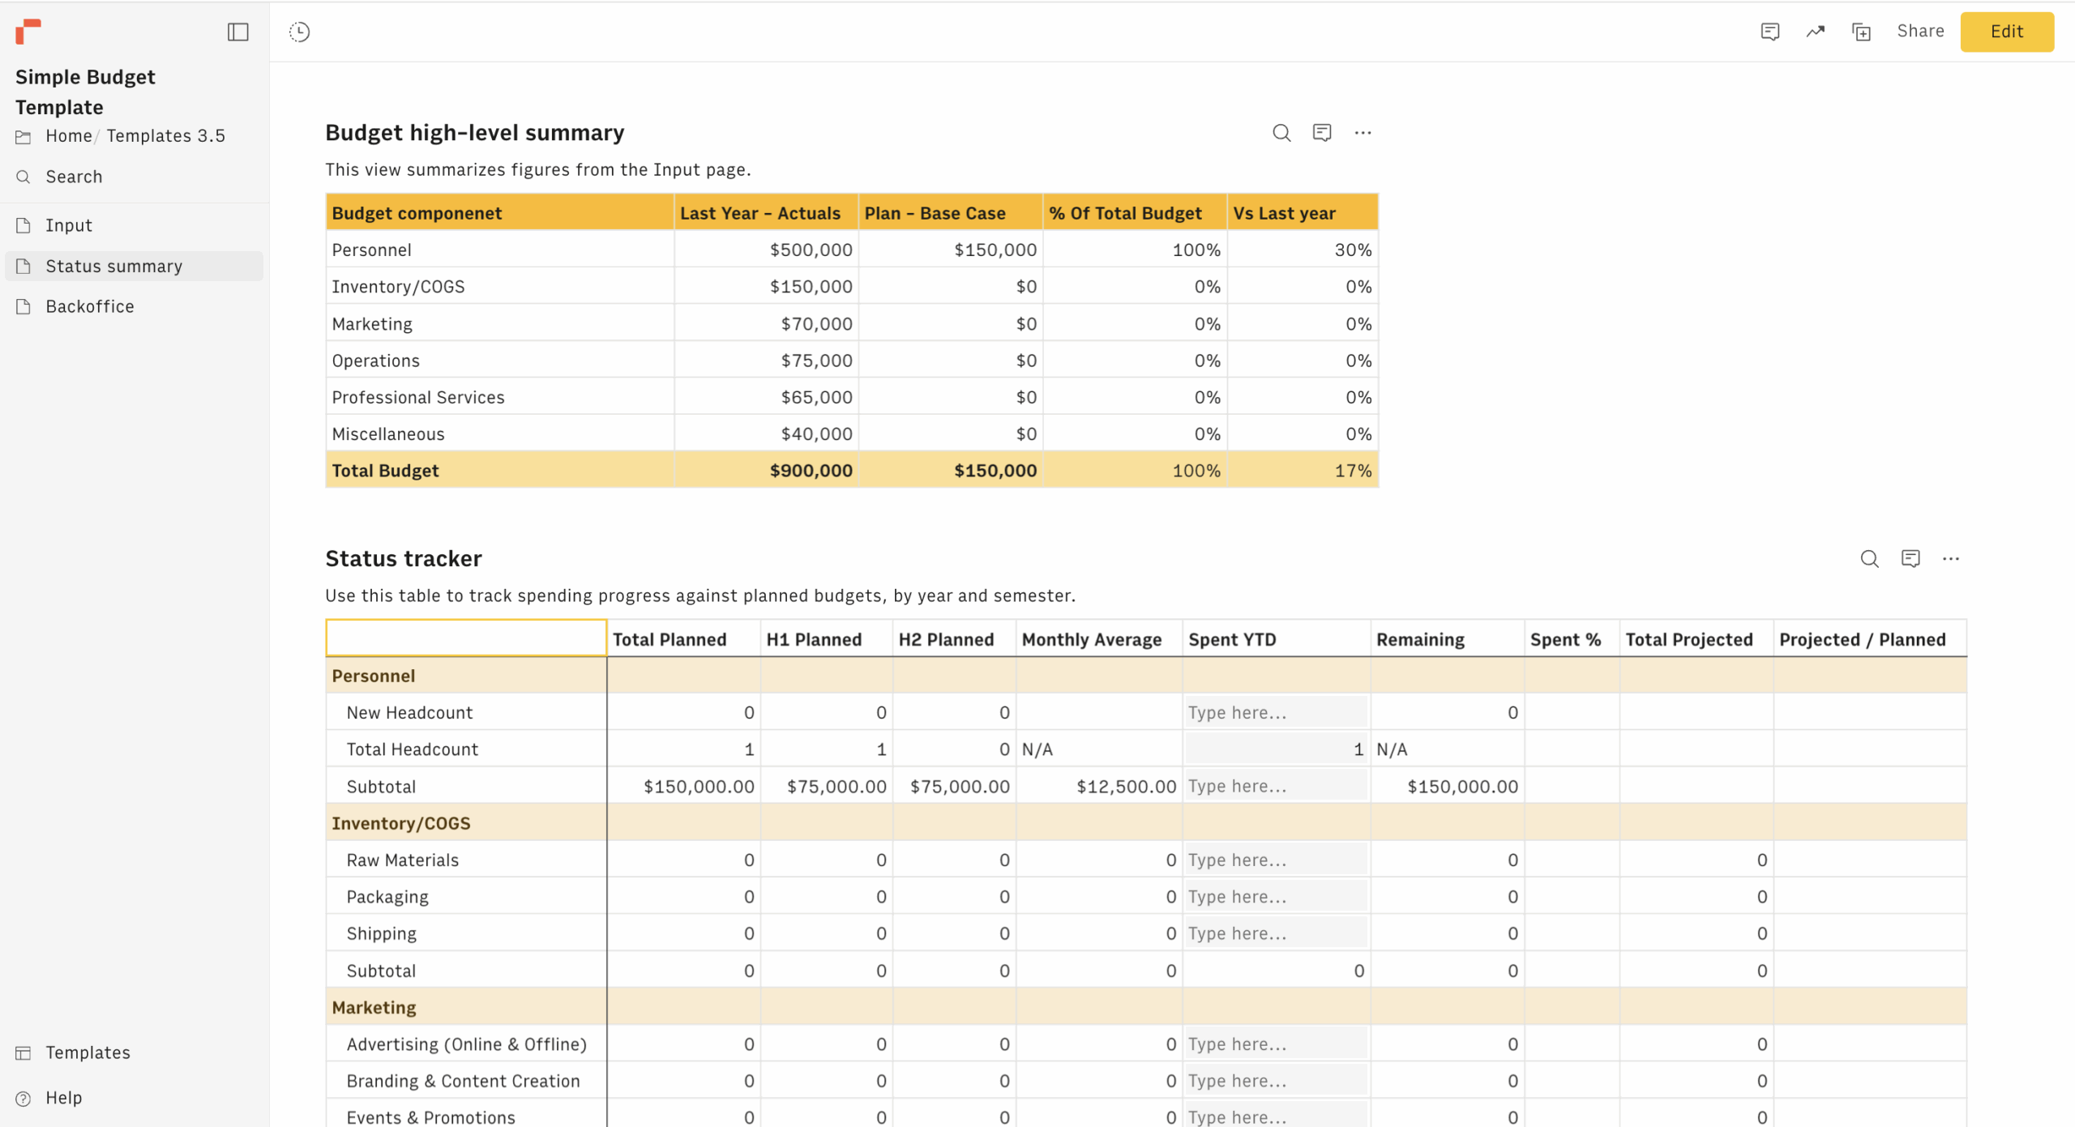Image resolution: width=2075 pixels, height=1127 pixels.
Task: Open Help in the sidebar
Action: [x=63, y=1098]
